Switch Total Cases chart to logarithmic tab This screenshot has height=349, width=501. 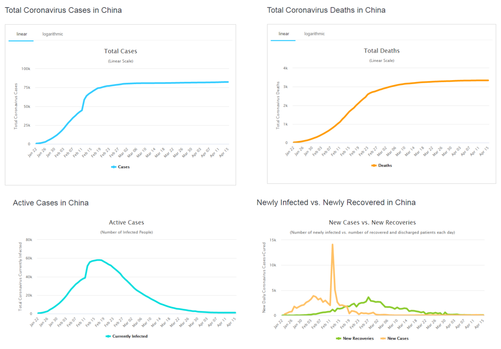pyautogui.click(x=53, y=34)
